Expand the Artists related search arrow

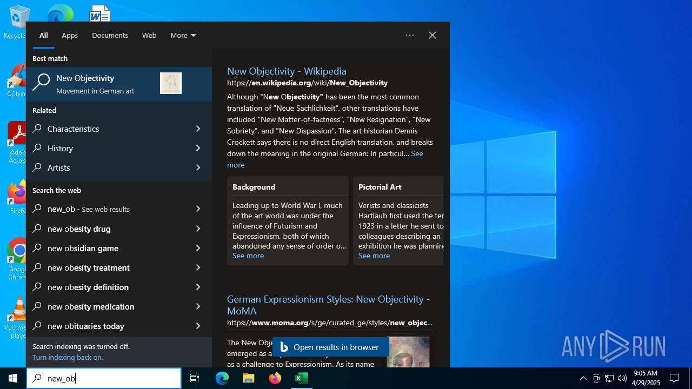[198, 167]
